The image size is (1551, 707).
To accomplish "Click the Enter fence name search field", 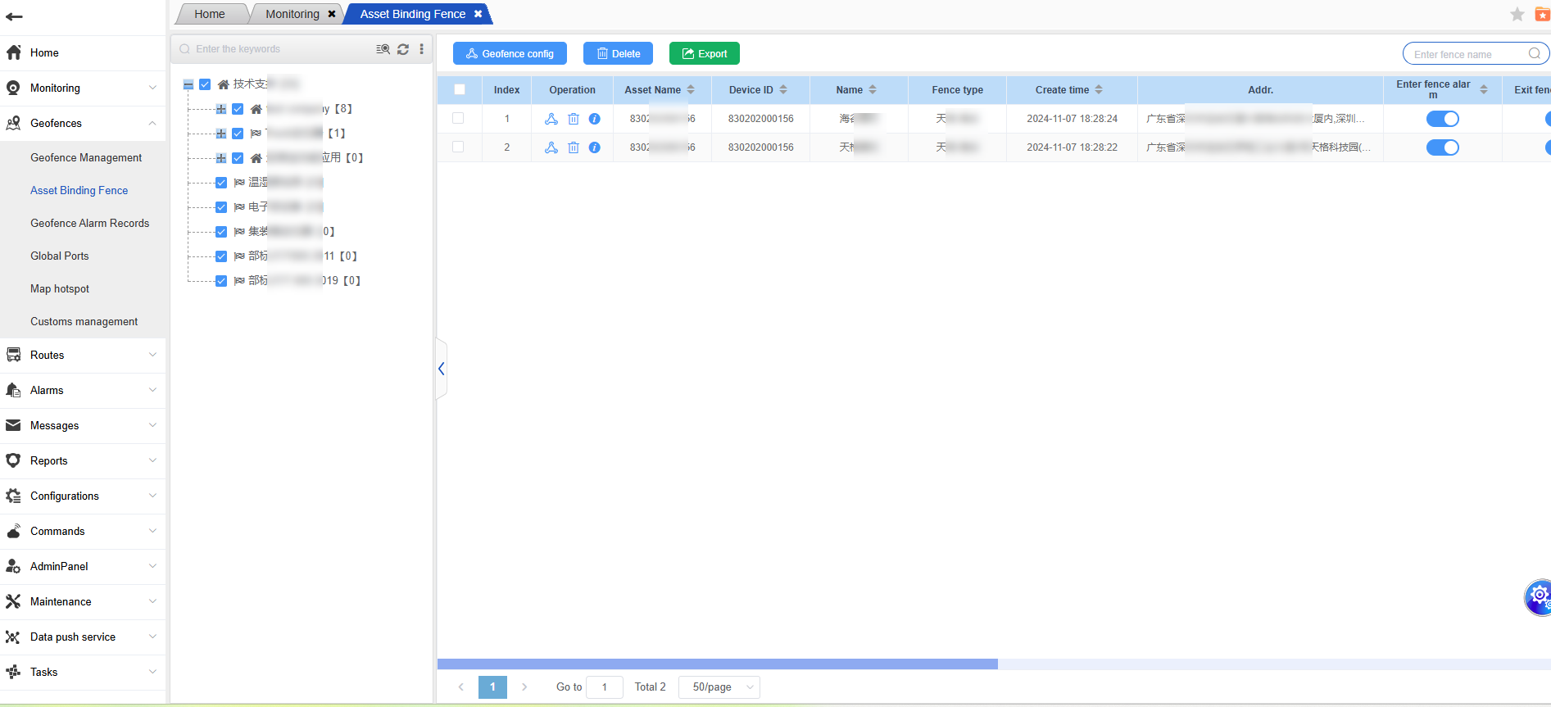I will point(1468,54).
